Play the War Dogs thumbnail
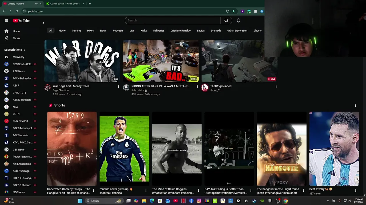This screenshot has height=205, width=366. [x=82, y=61]
